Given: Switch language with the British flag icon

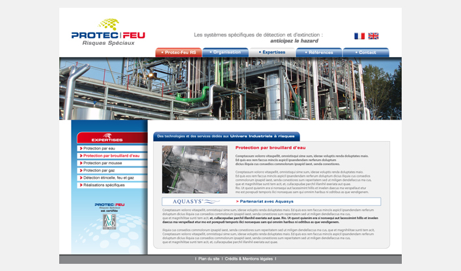Looking at the screenshot, I should 373,36.
